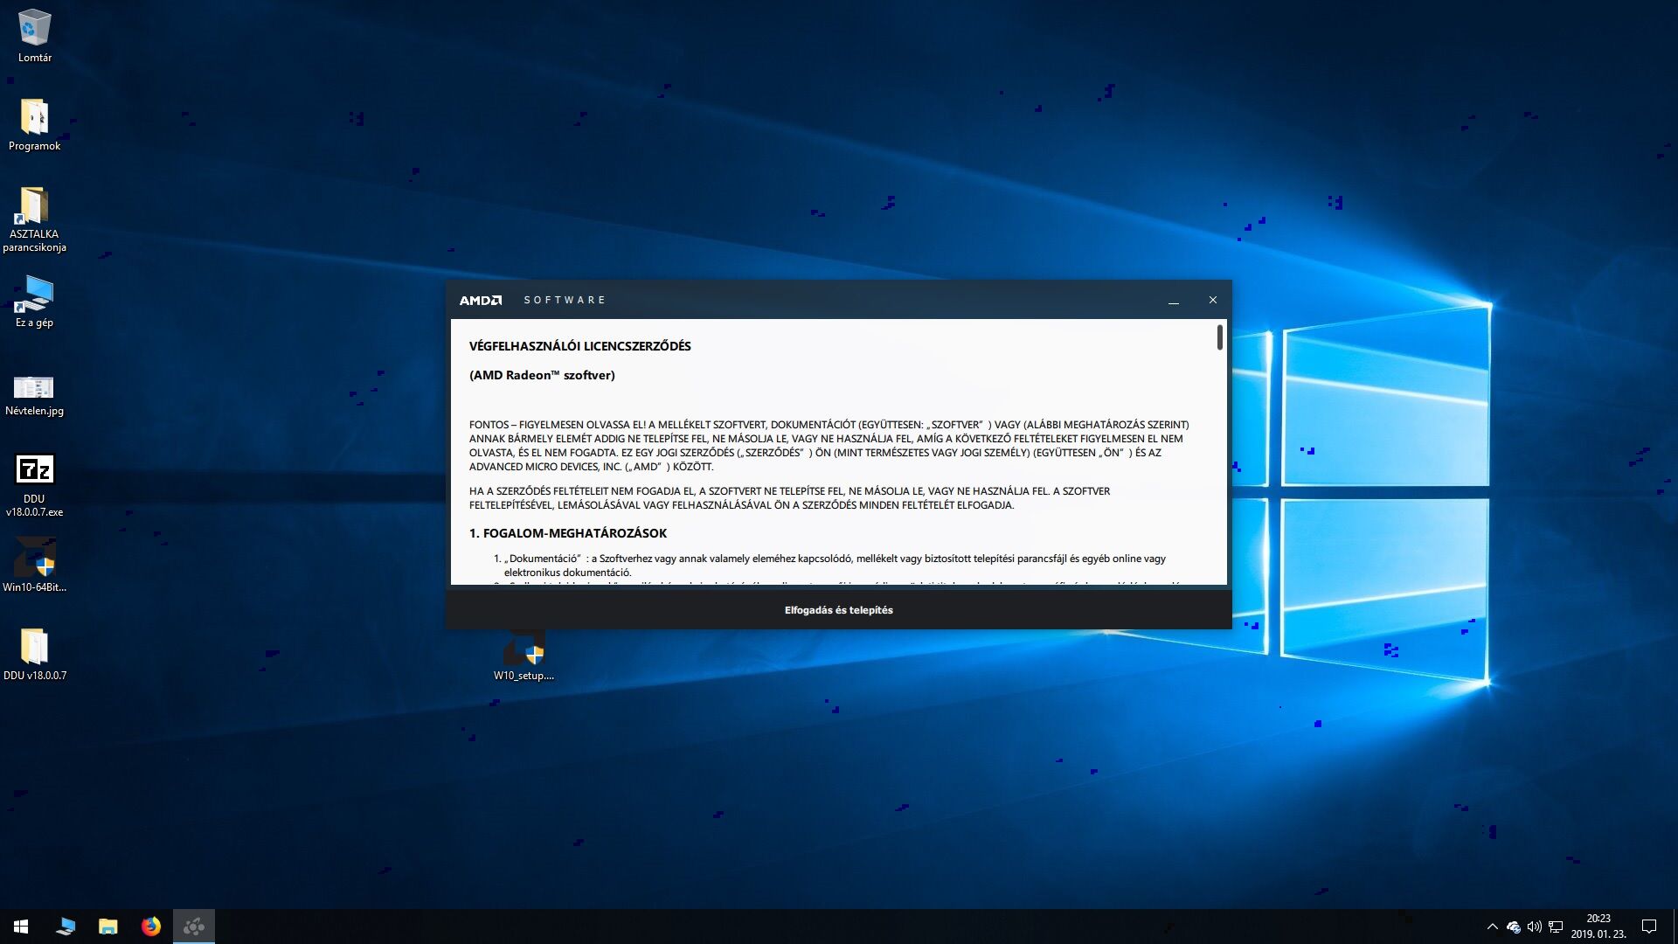
Task: Launch Firefox from the taskbar
Action: [151, 927]
